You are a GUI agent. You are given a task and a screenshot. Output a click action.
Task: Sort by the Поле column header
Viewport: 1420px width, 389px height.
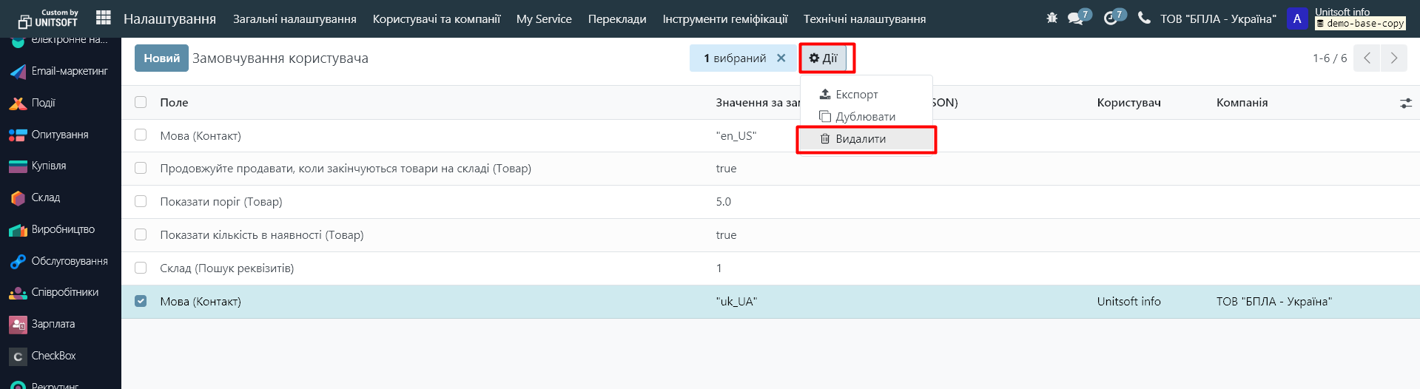[x=174, y=103]
